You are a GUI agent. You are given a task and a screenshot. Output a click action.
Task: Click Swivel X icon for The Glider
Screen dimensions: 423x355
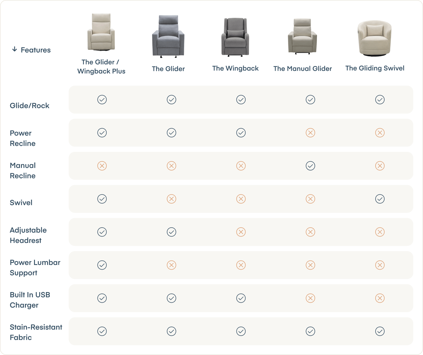[171, 199]
